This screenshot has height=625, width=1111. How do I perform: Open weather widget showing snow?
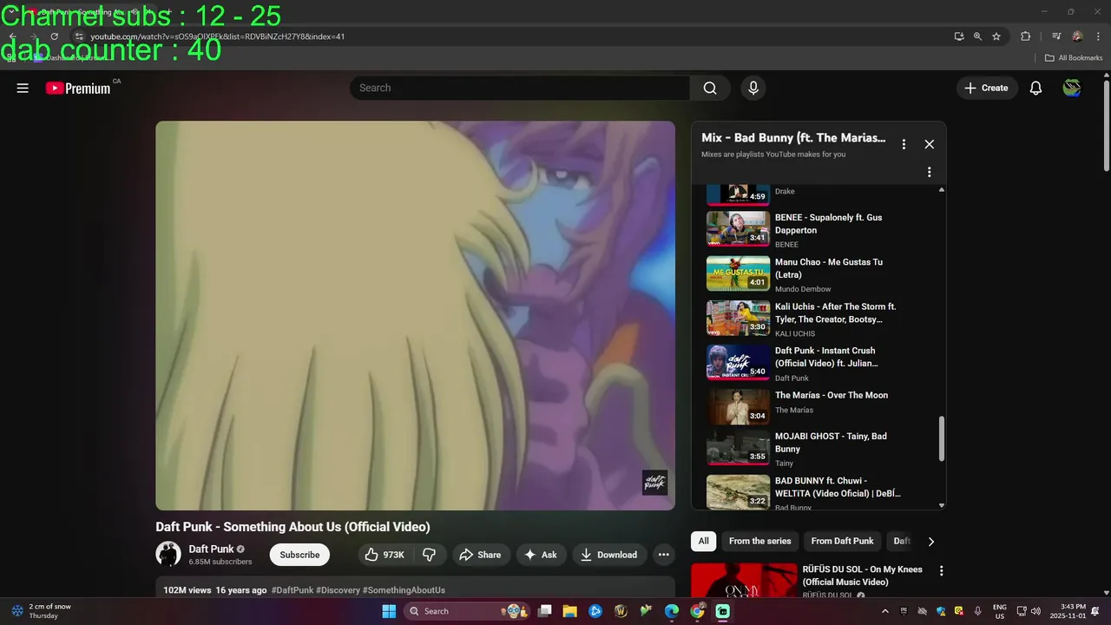point(42,611)
